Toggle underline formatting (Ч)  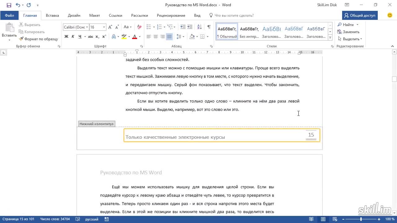pos(80,37)
